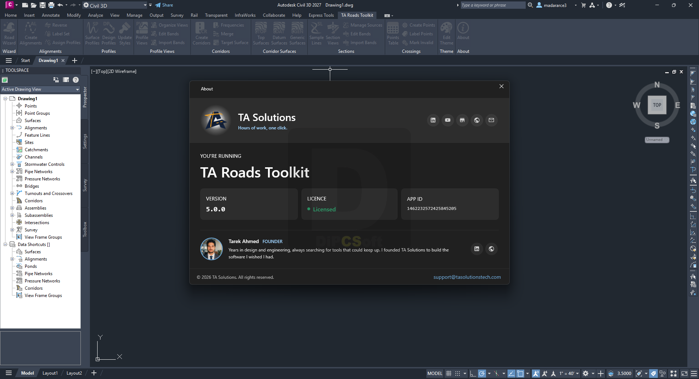Image resolution: width=699 pixels, height=379 pixels.
Task: Select Bridges in the Prospector tree
Action: [x=32, y=186]
